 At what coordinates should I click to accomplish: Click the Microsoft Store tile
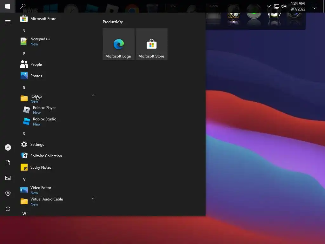coord(151,44)
